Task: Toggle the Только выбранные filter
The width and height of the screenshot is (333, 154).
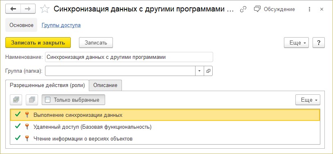Action: pyautogui.click(x=74, y=100)
